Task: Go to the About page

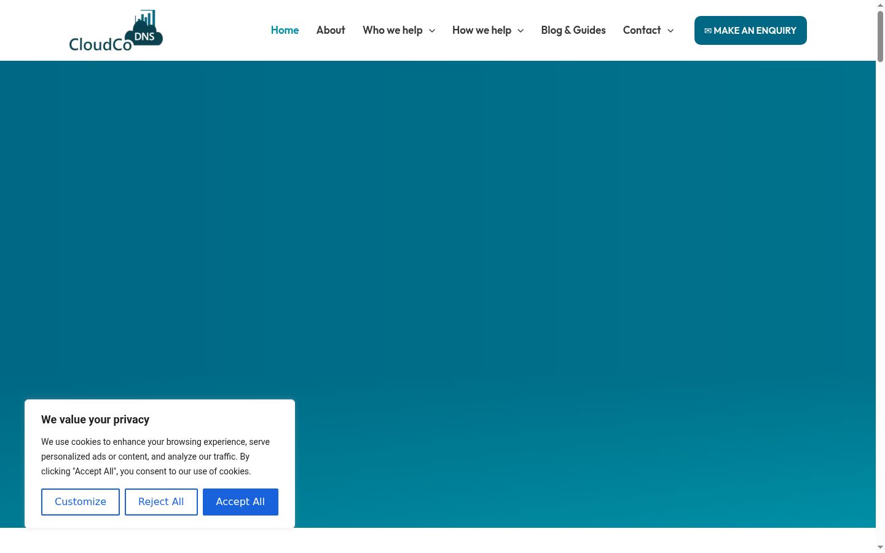Action: [x=331, y=30]
